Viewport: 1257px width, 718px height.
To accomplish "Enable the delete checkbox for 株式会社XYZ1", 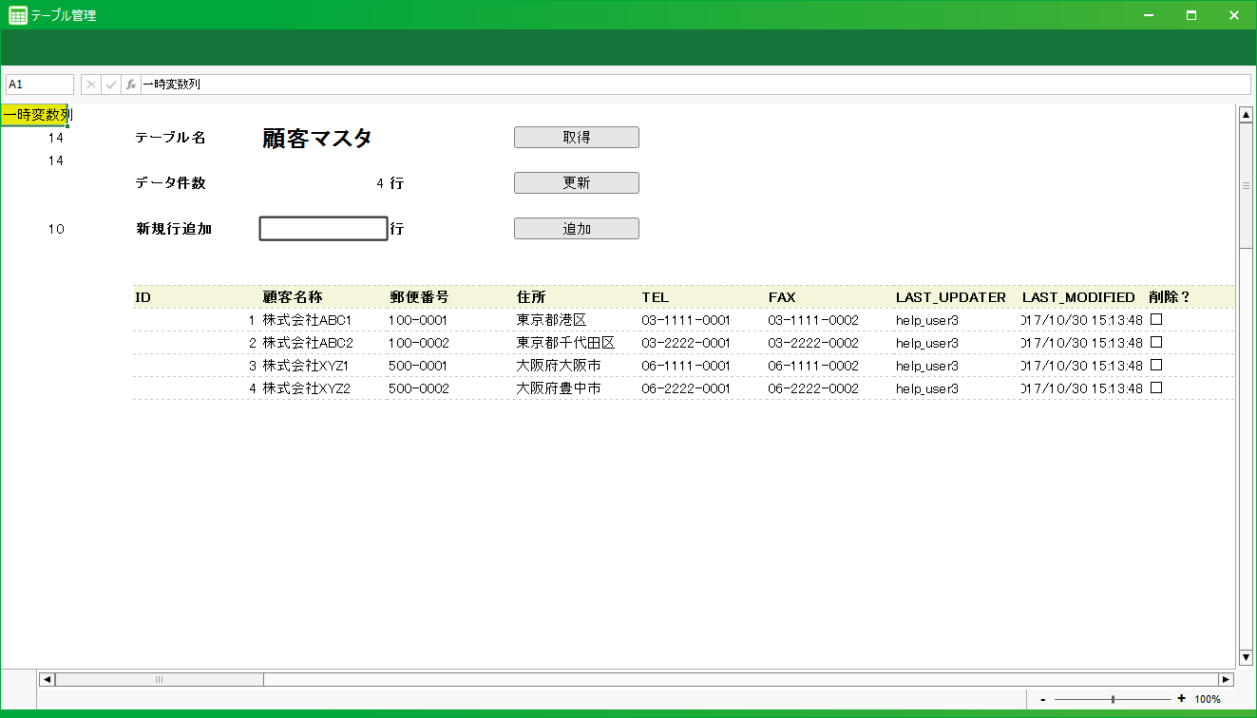I will point(1156,365).
